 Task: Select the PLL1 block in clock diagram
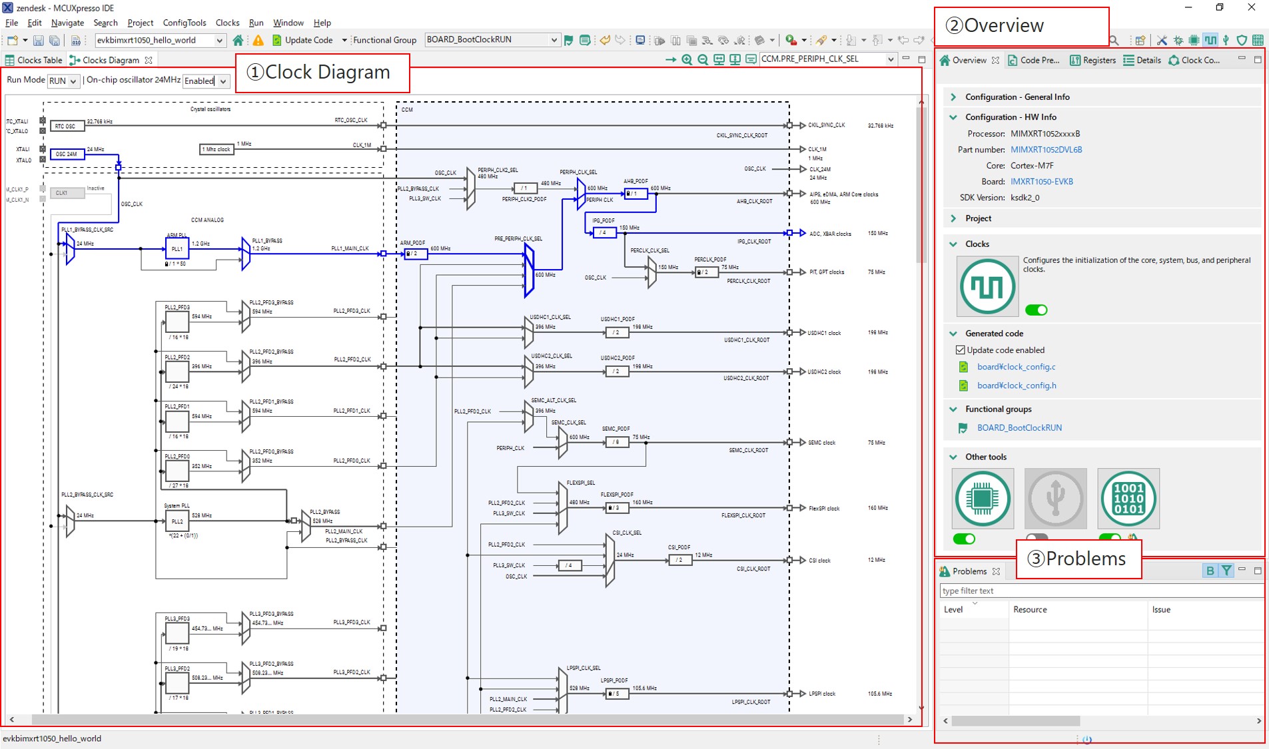[177, 249]
